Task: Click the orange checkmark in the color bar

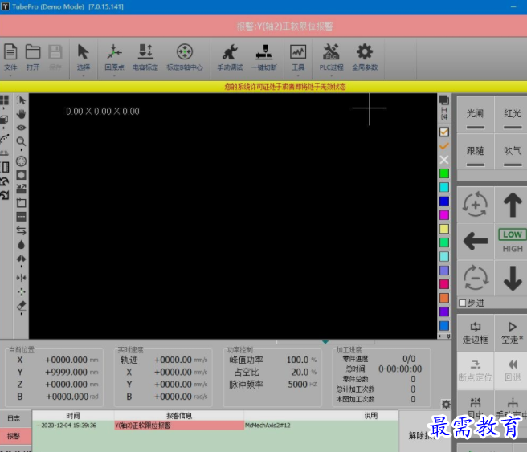Action: coord(444,146)
